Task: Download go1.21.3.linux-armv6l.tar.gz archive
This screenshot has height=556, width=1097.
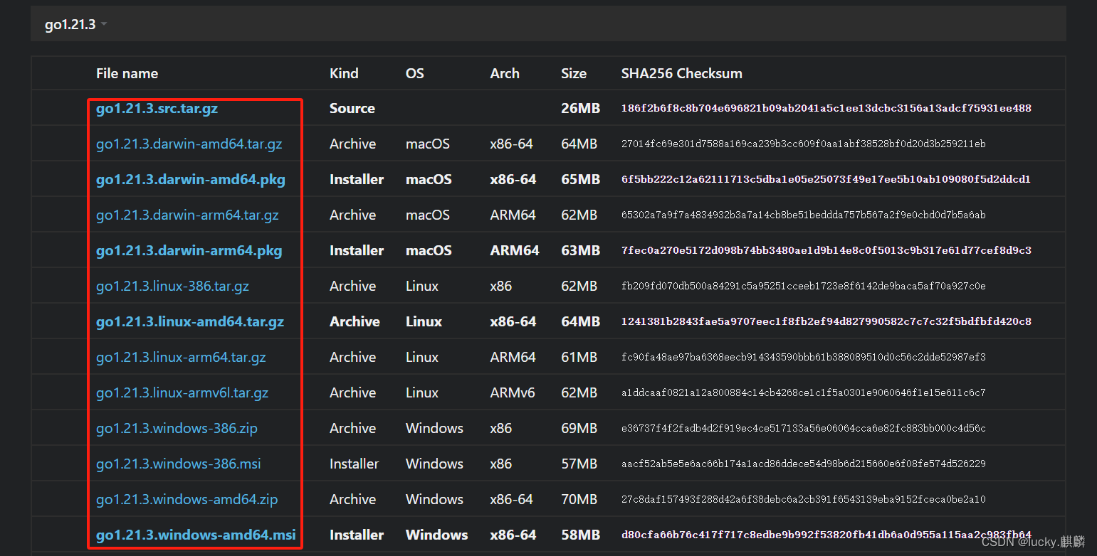Action: point(182,393)
